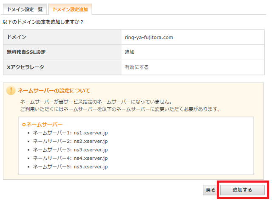Image resolution: width=272 pixels, height=200 pixels.
Task: Click the ドメイン row label
Action: coord(17,37)
